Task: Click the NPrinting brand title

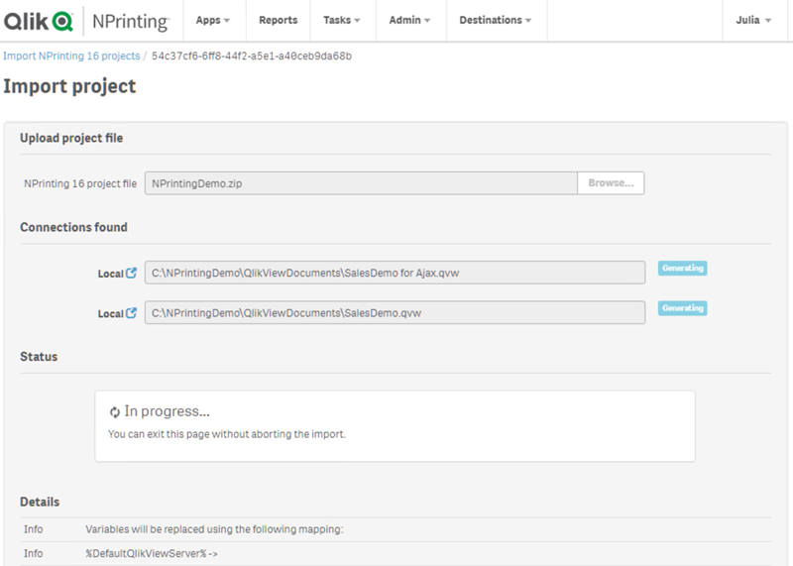Action: (x=130, y=20)
